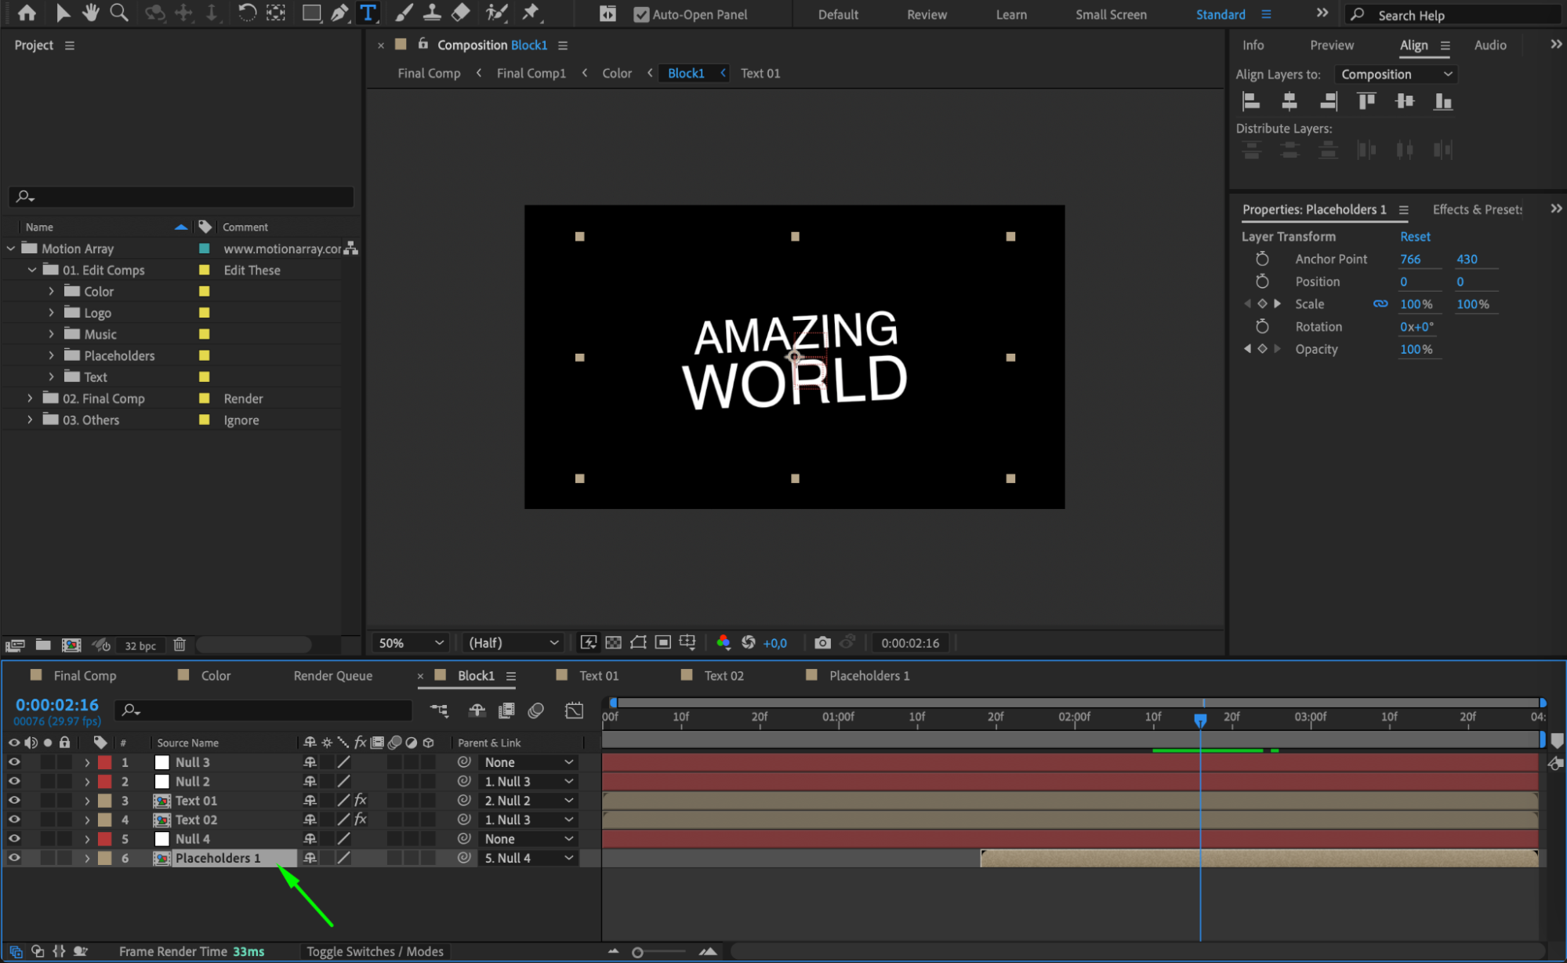
Task: Select the Zoom tool in toolbar
Action: click(x=119, y=13)
